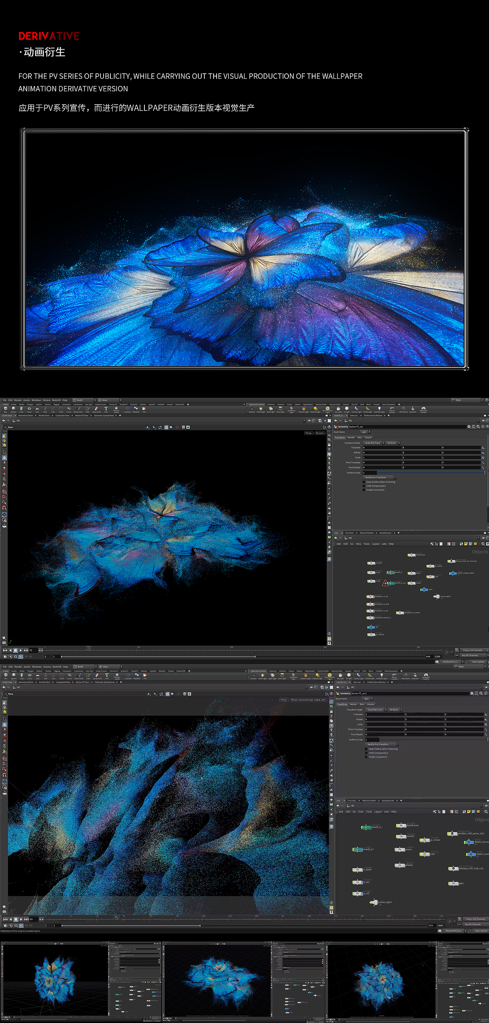
Task: Select the Sphere tool in the upper Houdini shelf
Action: (13, 409)
